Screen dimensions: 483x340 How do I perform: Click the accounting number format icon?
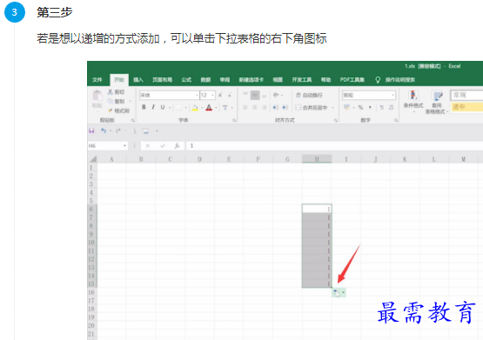click(x=347, y=107)
